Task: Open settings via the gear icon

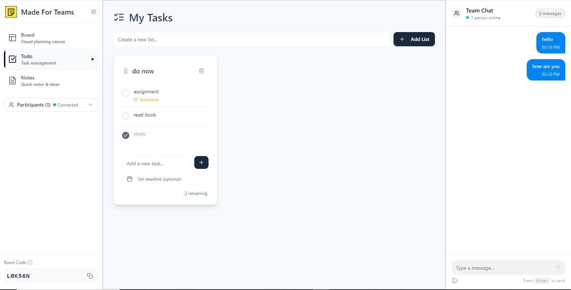Action: click(x=94, y=12)
